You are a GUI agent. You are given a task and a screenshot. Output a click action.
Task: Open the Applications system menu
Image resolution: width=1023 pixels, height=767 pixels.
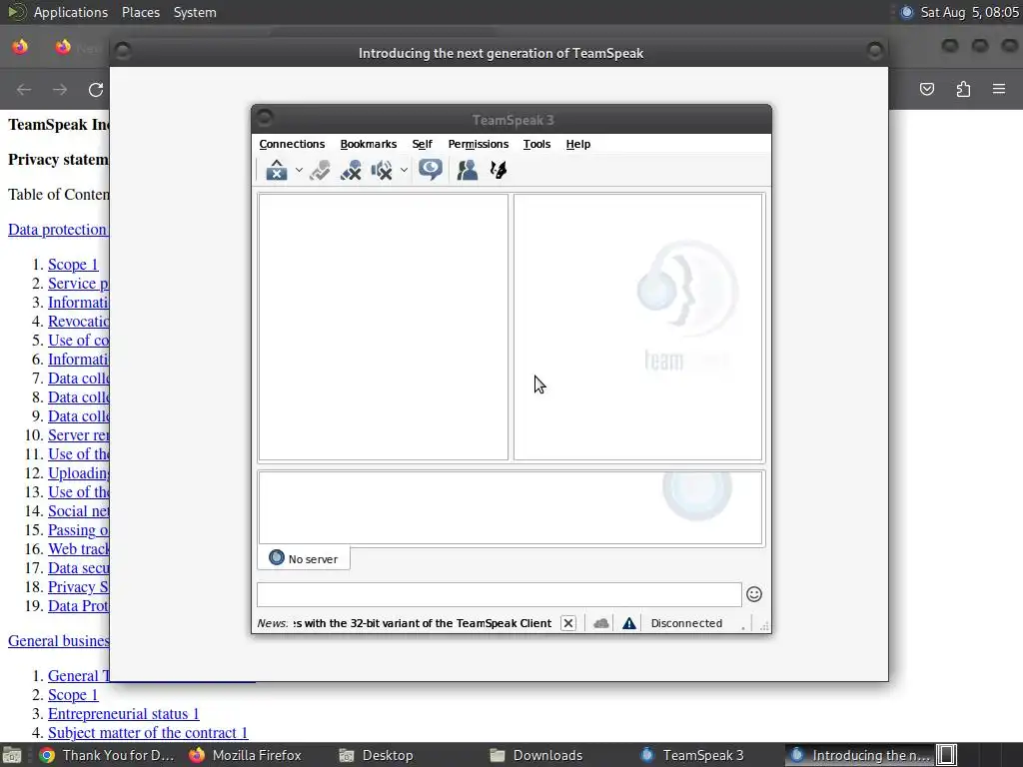click(x=71, y=12)
